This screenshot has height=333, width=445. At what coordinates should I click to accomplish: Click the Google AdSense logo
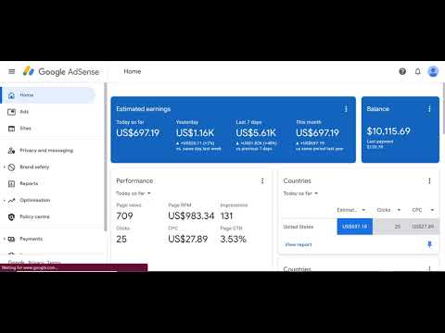click(x=61, y=71)
